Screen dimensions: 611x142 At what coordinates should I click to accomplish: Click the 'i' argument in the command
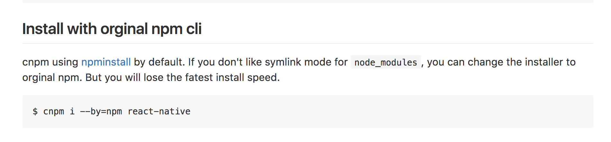[x=72, y=111]
